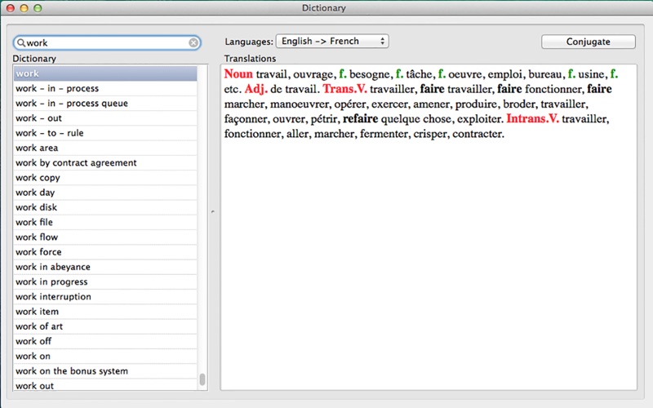Select 'work file' entry
Viewport: 653px width, 408px height.
(x=105, y=222)
